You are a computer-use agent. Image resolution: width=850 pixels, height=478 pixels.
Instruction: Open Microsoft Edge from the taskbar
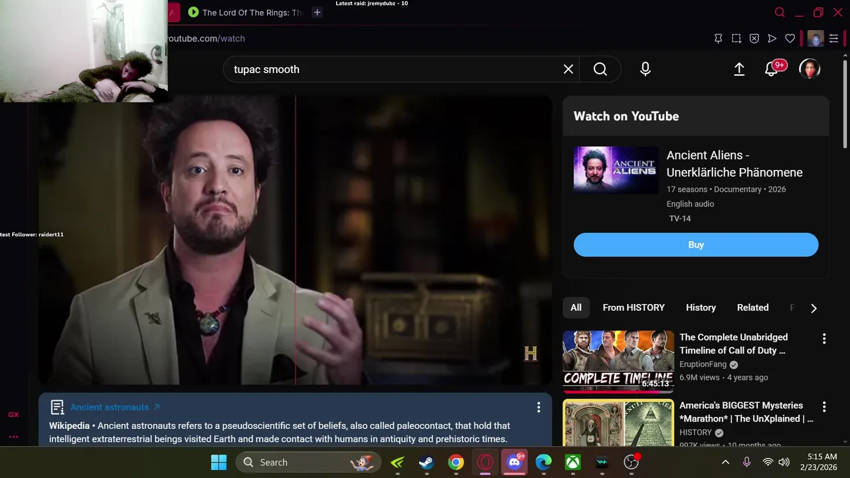544,462
